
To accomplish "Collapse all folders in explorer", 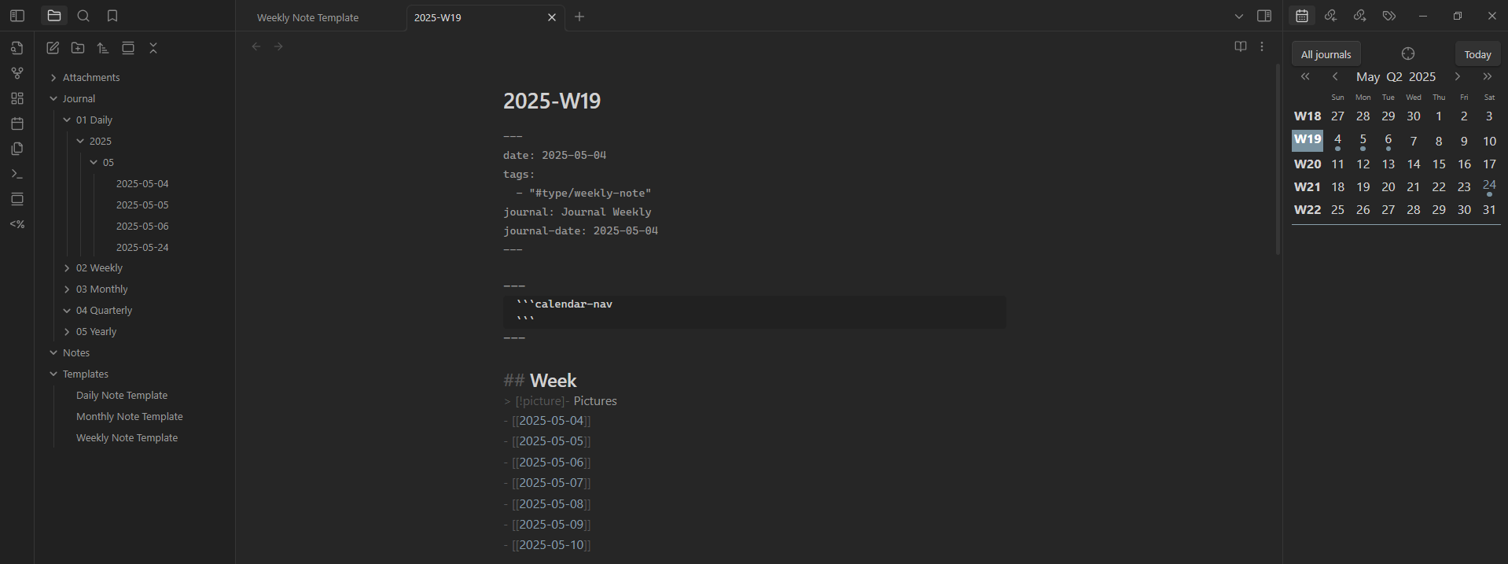I will [x=153, y=48].
